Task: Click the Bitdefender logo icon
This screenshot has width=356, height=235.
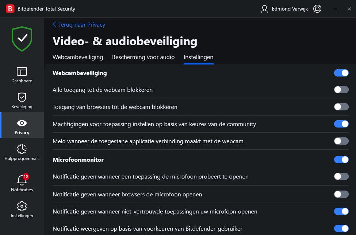Action: click(10, 9)
